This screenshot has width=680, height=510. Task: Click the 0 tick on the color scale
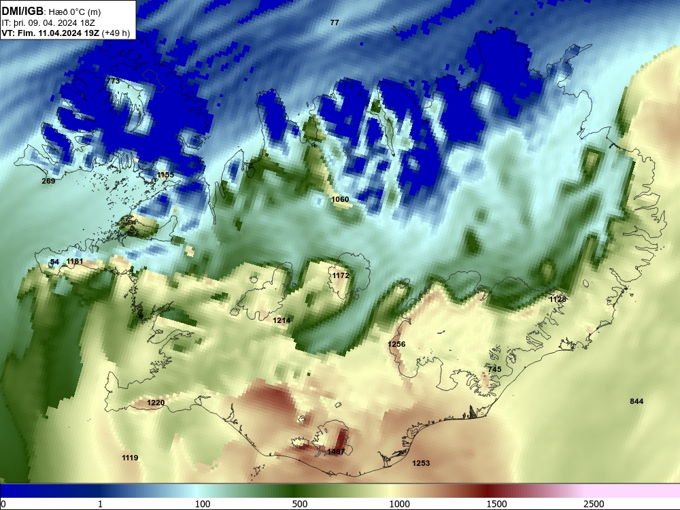tap(3, 504)
